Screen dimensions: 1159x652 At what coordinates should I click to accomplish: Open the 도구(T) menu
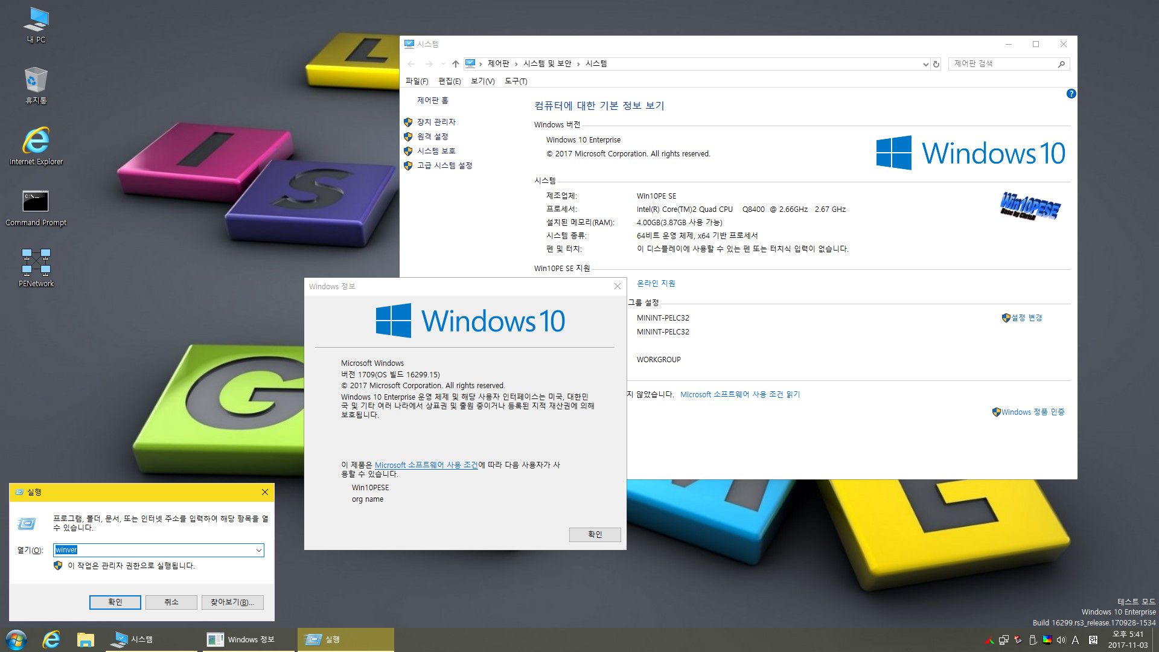516,81
